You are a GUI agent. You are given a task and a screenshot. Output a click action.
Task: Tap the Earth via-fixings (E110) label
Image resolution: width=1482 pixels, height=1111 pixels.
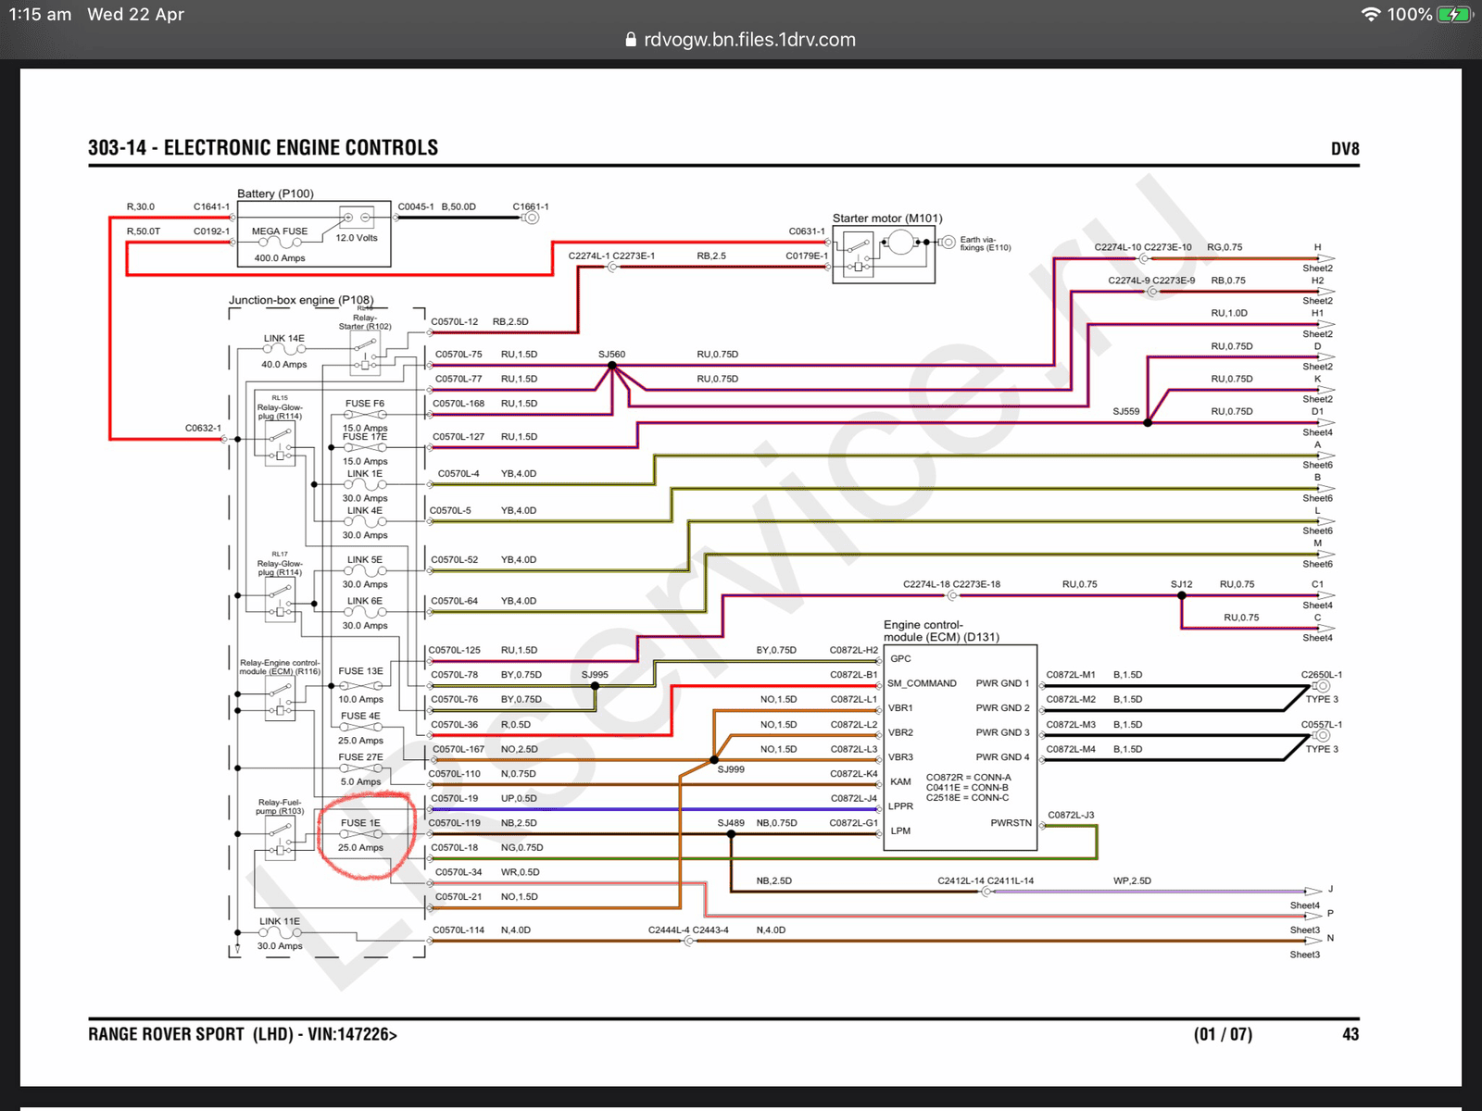coord(986,243)
